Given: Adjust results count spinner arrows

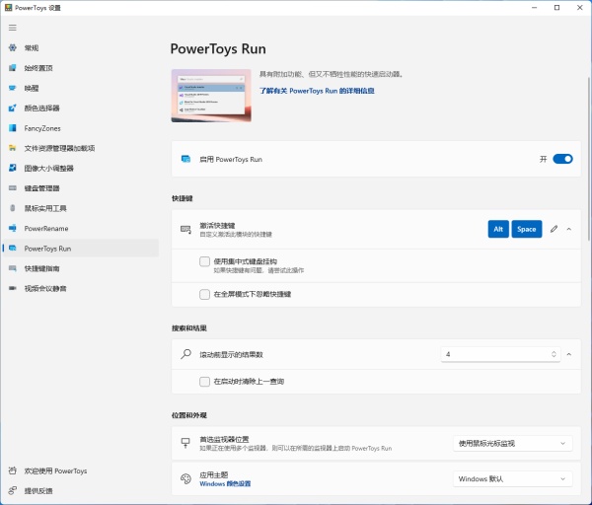Looking at the screenshot, I should pyautogui.click(x=554, y=354).
